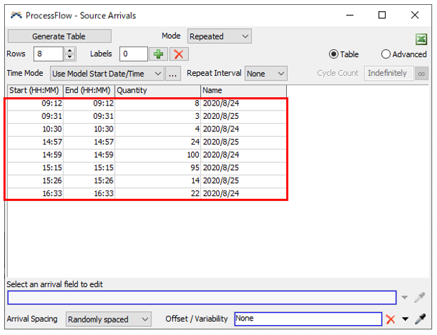Increase Rows with the up spinner arrow
437x335 pixels.
[x=69, y=51]
